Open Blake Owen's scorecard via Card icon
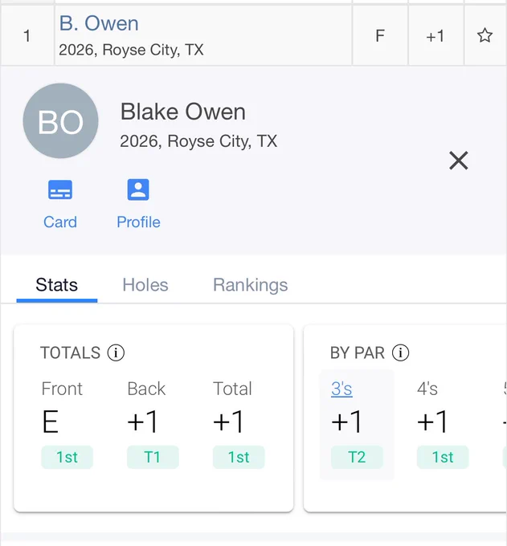Viewport: 507px width, 546px height. pos(60,189)
